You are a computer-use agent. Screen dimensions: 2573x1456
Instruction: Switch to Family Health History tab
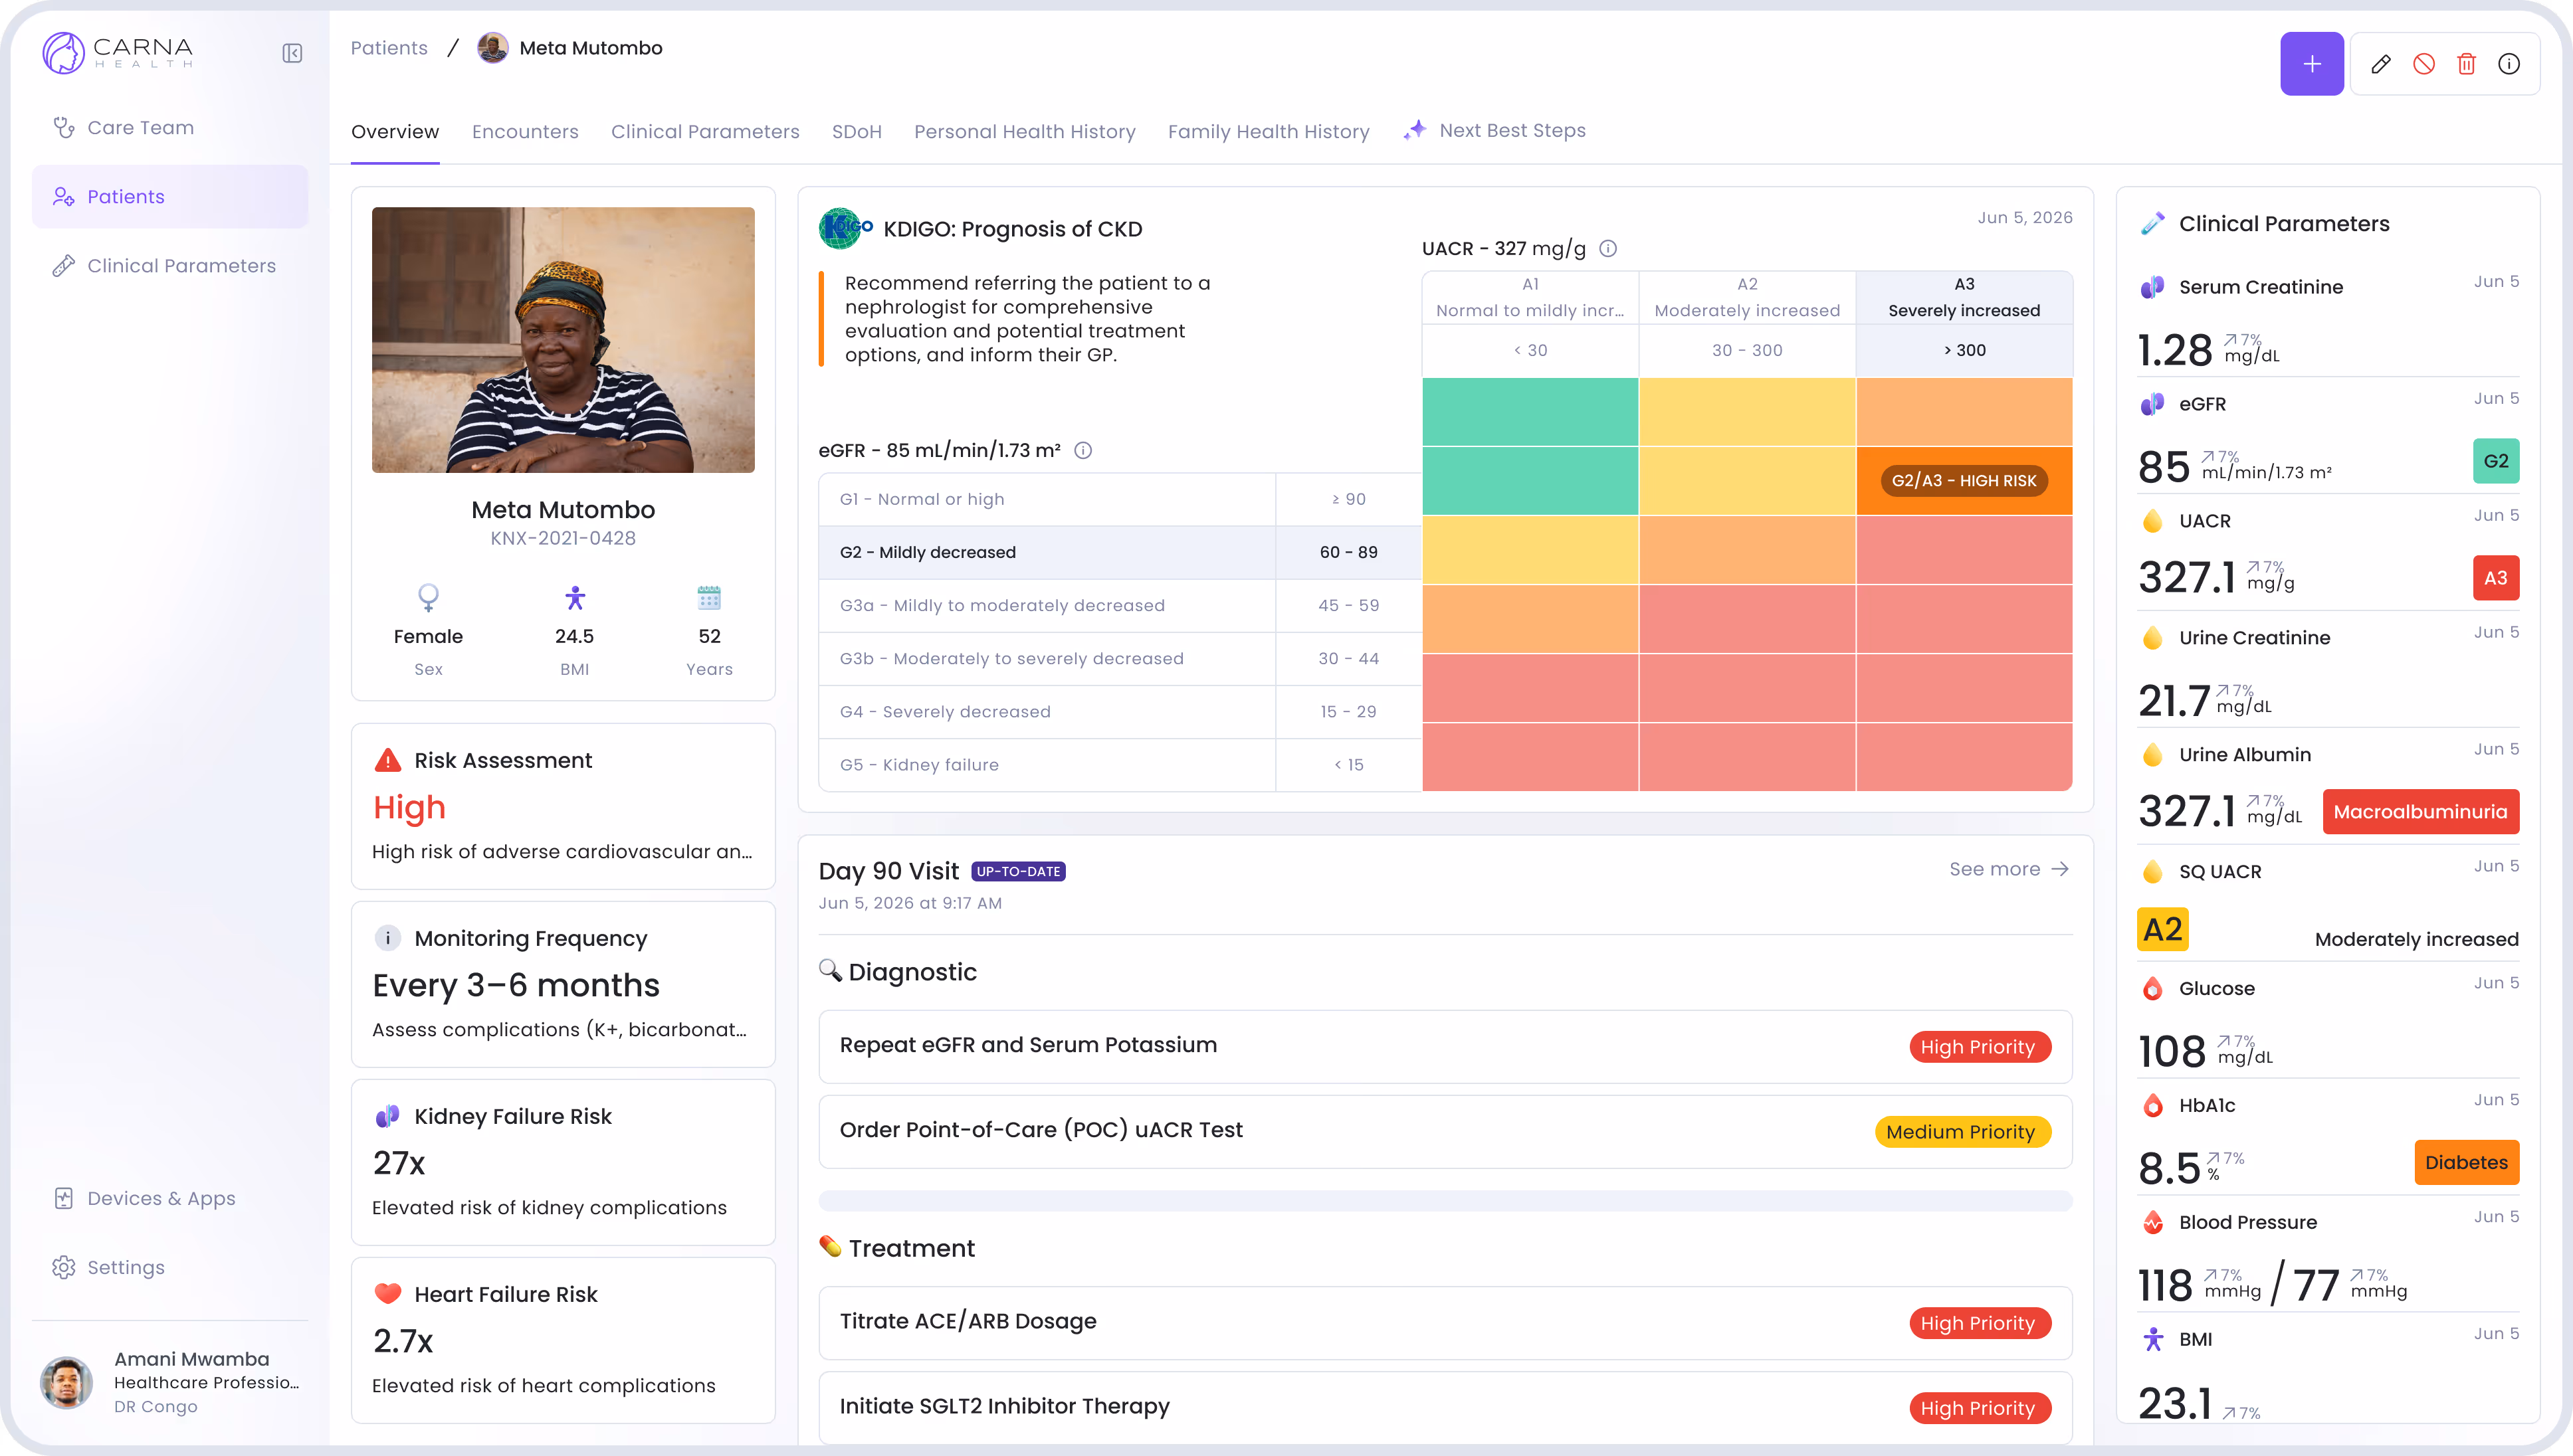(1269, 131)
